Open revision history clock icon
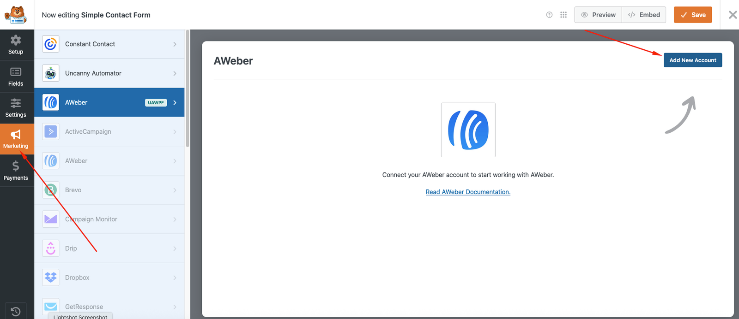The width and height of the screenshot is (739, 319). (15, 312)
